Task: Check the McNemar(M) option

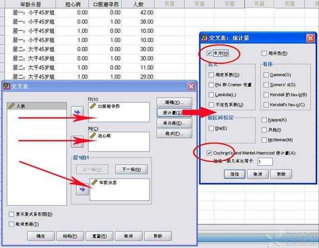Action: point(265,140)
